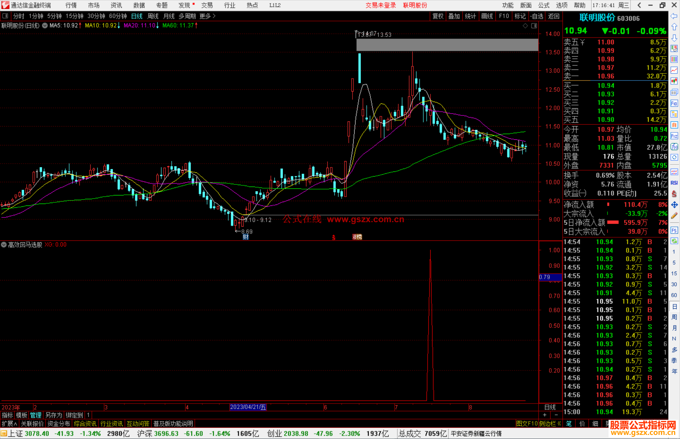680x439 pixels.
Task: Toggle the round button beside 高效回马选股
Action: pyautogui.click(x=4, y=245)
